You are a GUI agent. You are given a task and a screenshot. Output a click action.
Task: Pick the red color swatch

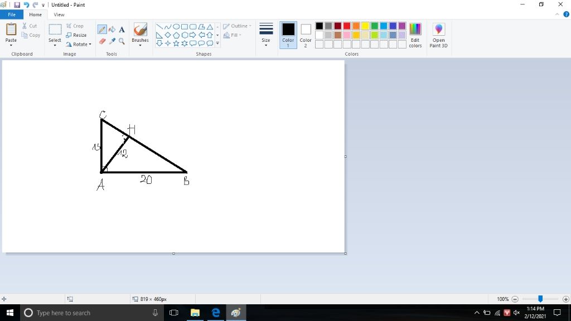click(347, 26)
